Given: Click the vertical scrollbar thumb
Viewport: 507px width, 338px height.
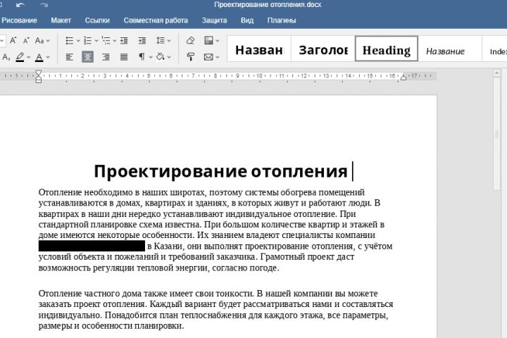Looking at the screenshot, I should click(497, 134).
